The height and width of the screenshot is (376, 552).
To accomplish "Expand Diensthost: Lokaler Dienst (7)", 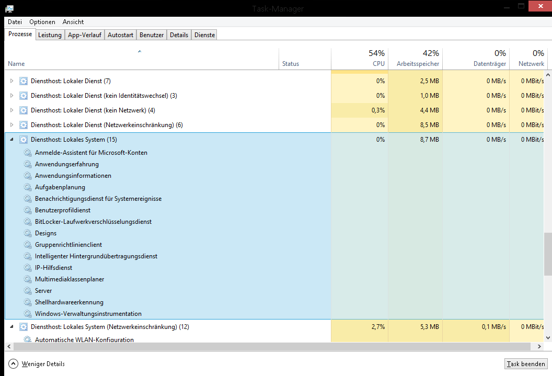I will [11, 81].
